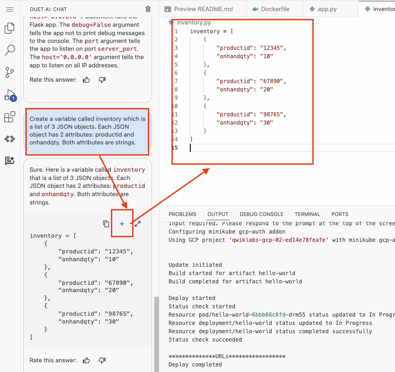Give thumbs up to the Flask answer
The height and width of the screenshot is (372, 395).
coord(86,80)
